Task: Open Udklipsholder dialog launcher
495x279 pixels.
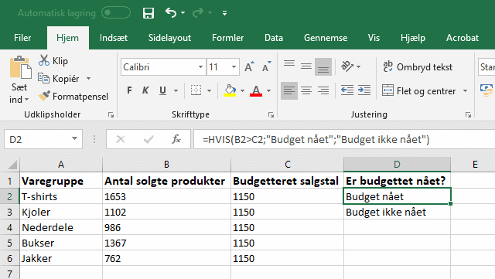Action: (111, 115)
